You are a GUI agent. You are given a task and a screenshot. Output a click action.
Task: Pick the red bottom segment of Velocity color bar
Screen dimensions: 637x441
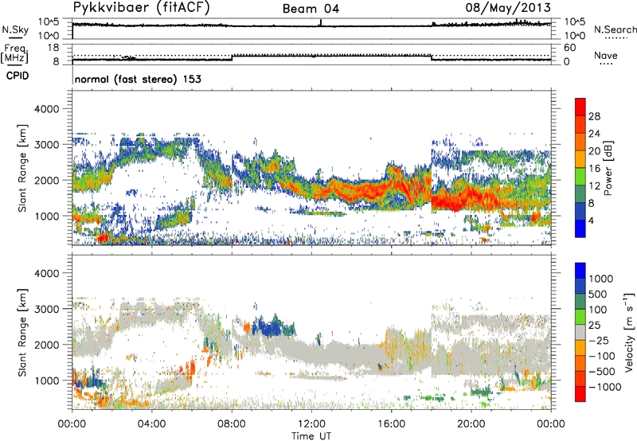[580, 394]
